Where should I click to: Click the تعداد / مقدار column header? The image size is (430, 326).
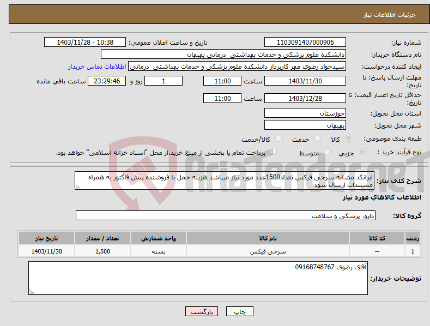[102, 238]
